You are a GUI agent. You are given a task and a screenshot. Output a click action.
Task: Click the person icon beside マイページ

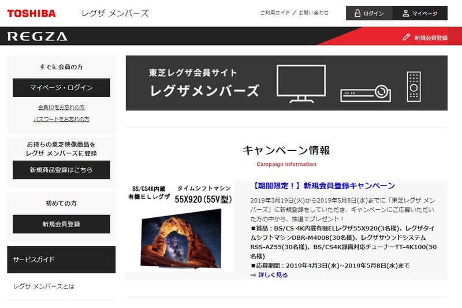pyautogui.click(x=406, y=13)
